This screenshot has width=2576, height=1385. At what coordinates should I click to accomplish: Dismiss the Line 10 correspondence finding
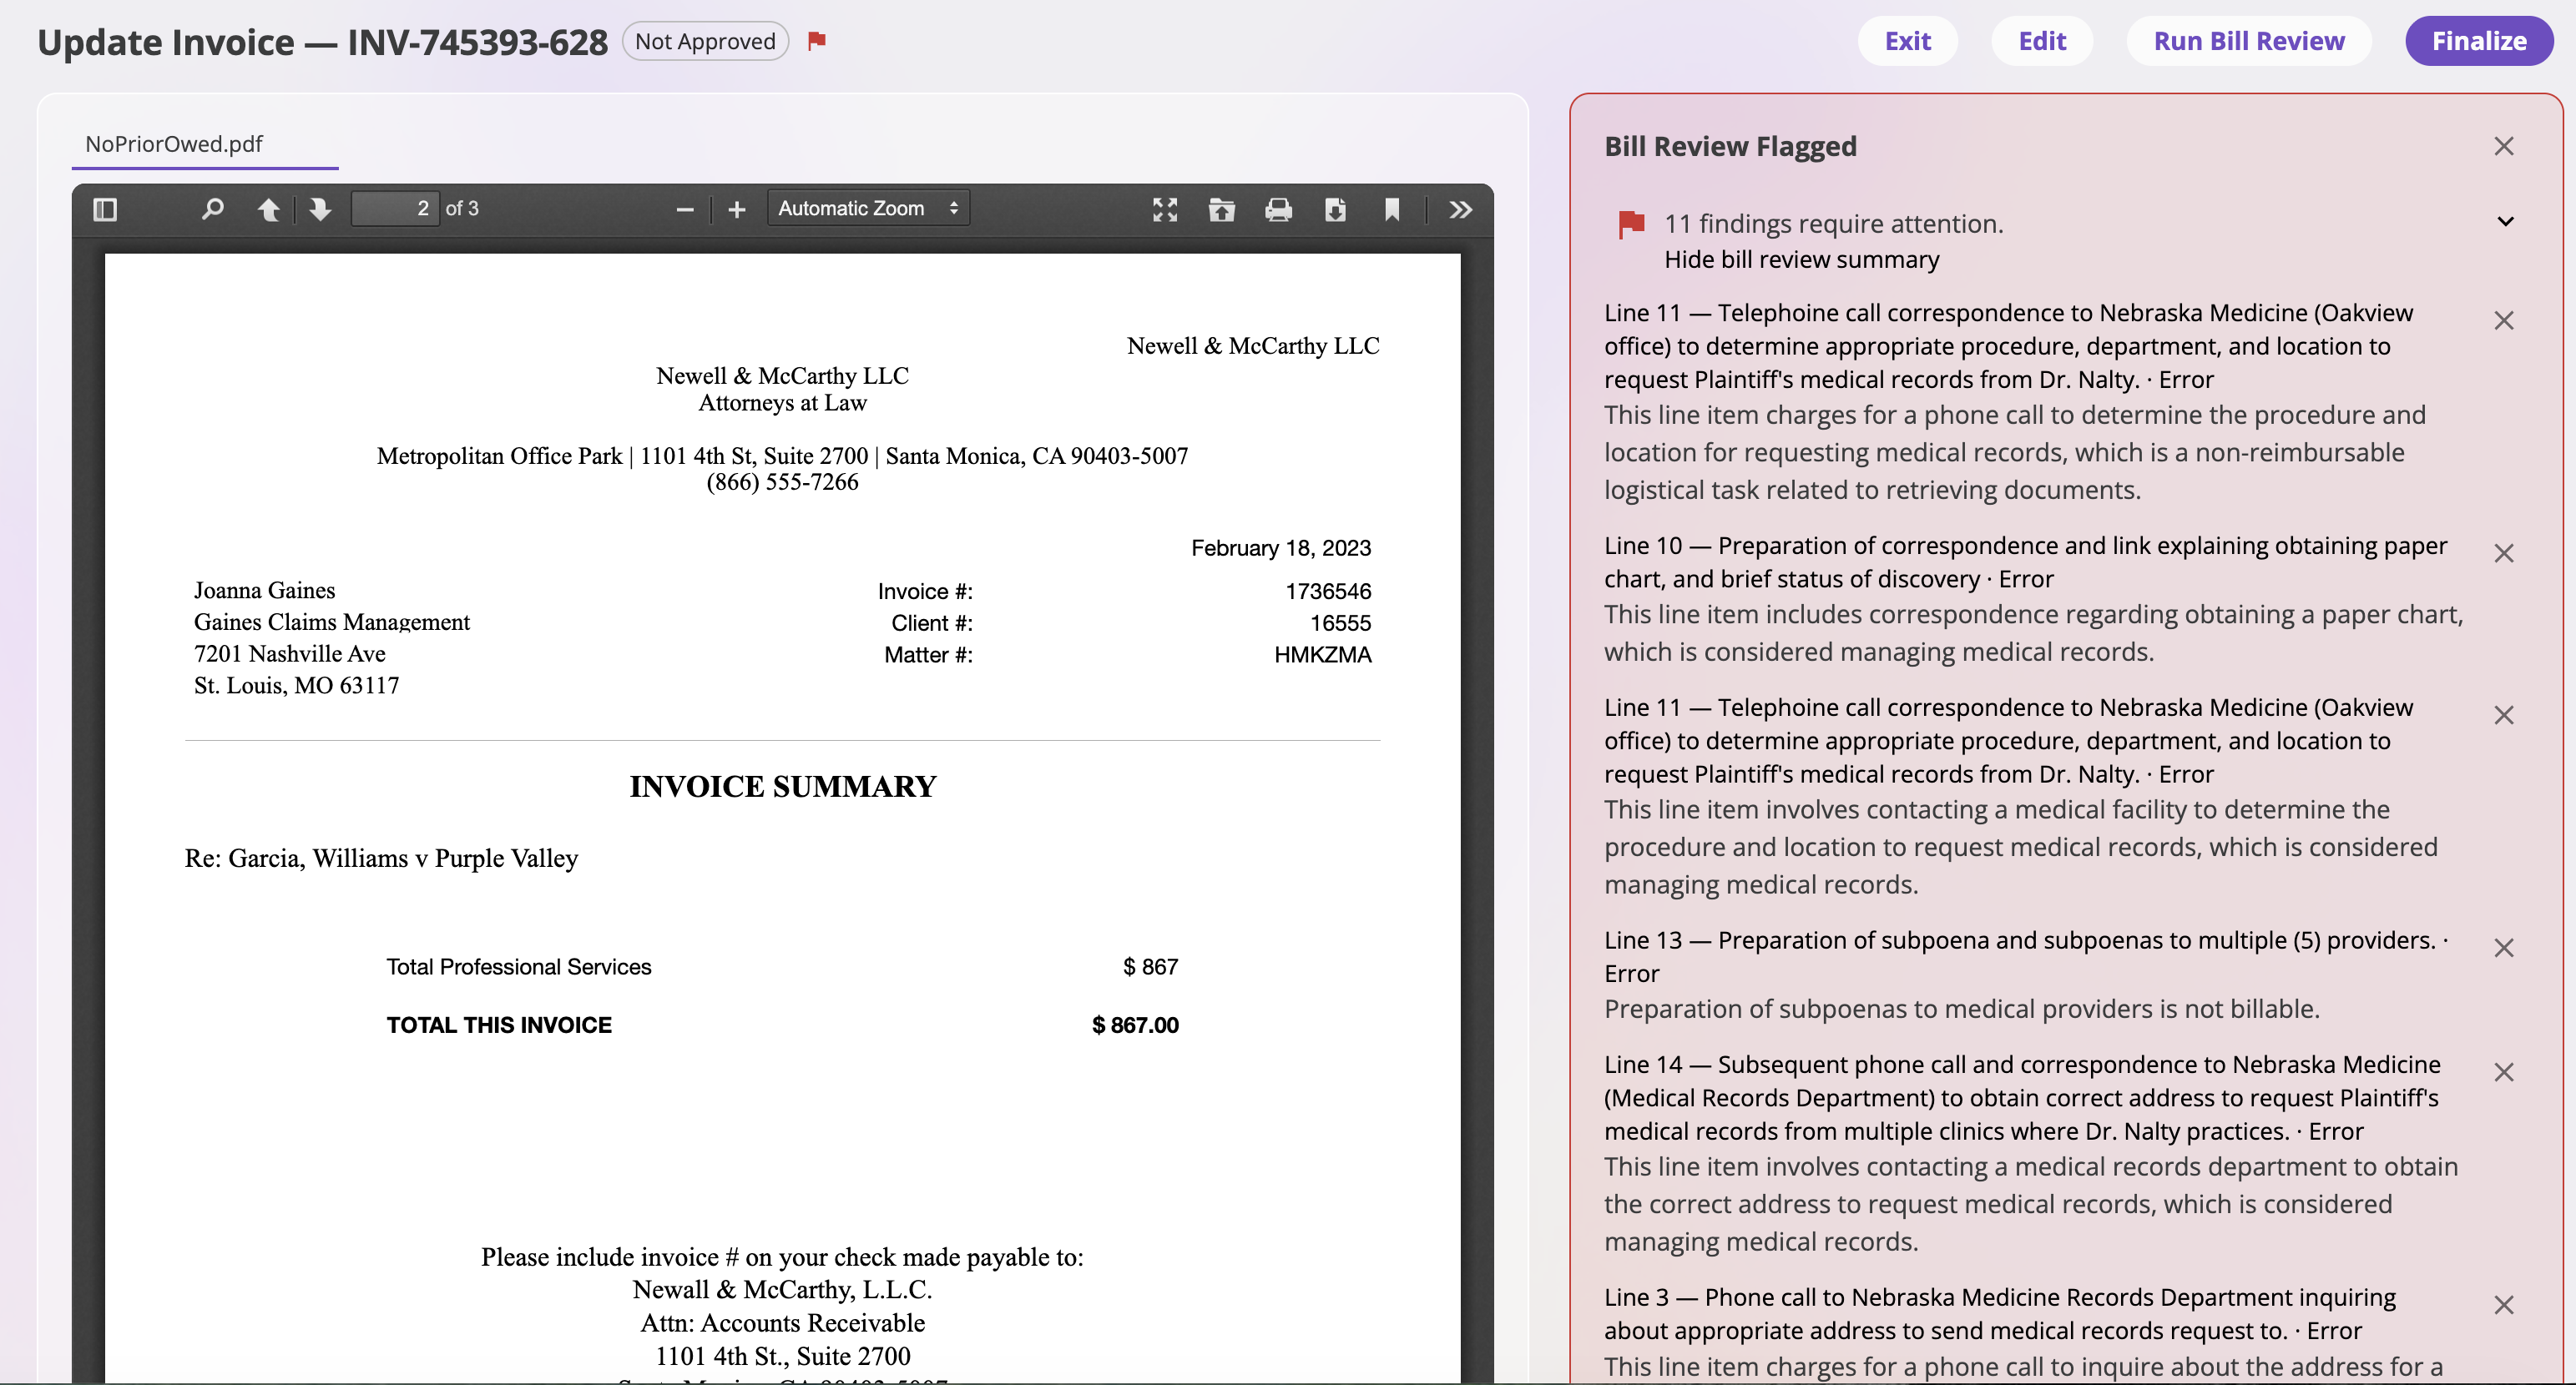tap(2503, 552)
